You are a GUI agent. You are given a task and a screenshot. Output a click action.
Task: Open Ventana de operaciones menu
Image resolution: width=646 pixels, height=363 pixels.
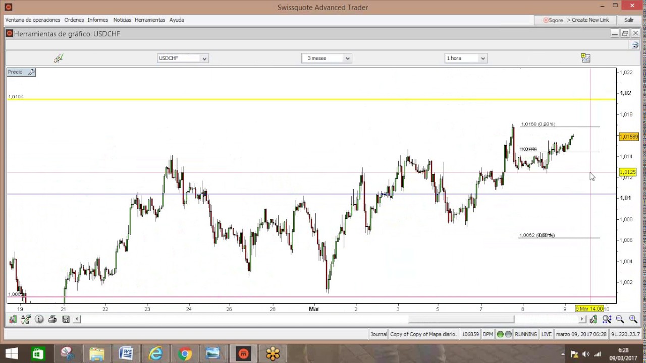pyautogui.click(x=33, y=20)
